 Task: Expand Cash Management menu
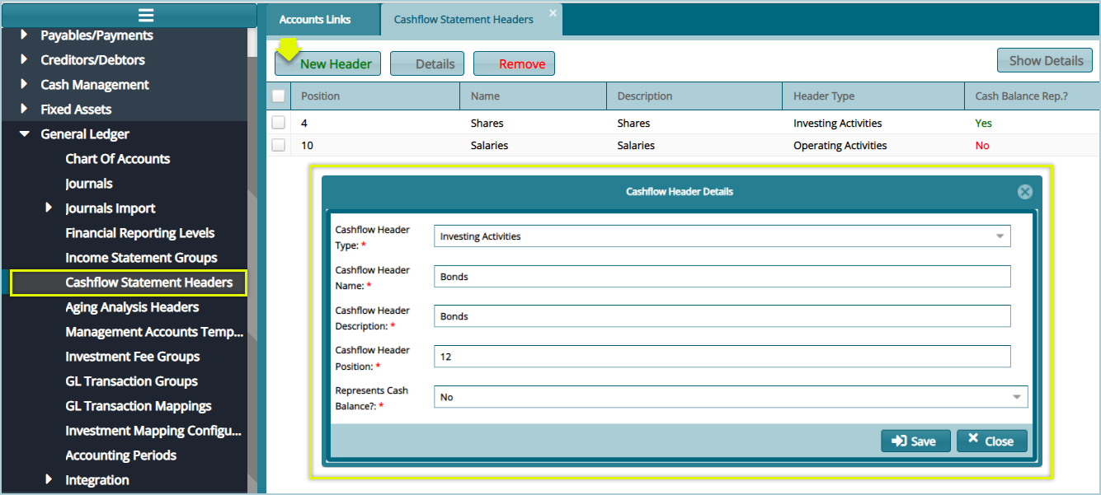click(23, 85)
